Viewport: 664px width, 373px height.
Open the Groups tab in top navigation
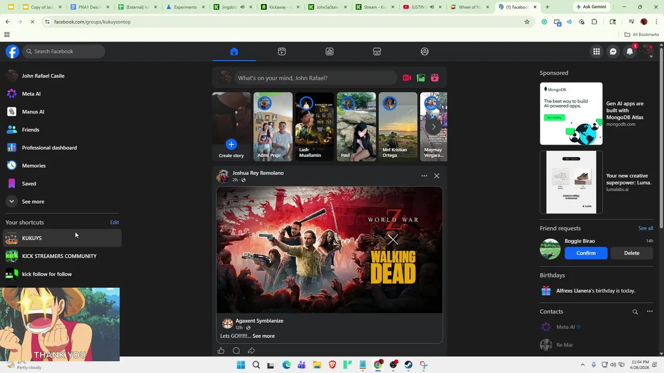pyautogui.click(x=425, y=51)
